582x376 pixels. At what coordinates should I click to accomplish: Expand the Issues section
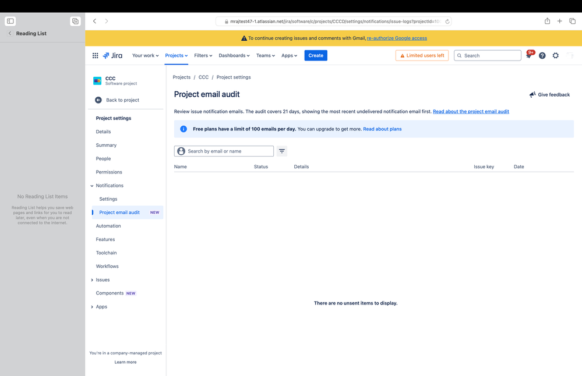coord(91,279)
